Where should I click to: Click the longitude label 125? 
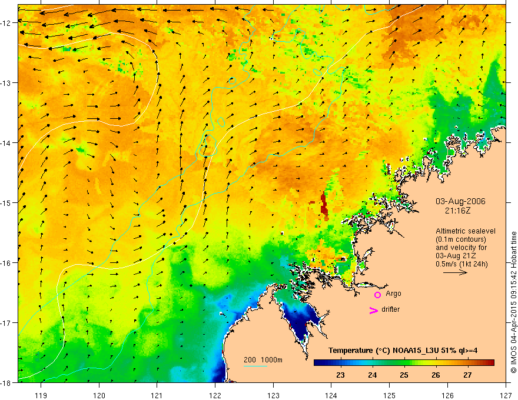coord(390,396)
